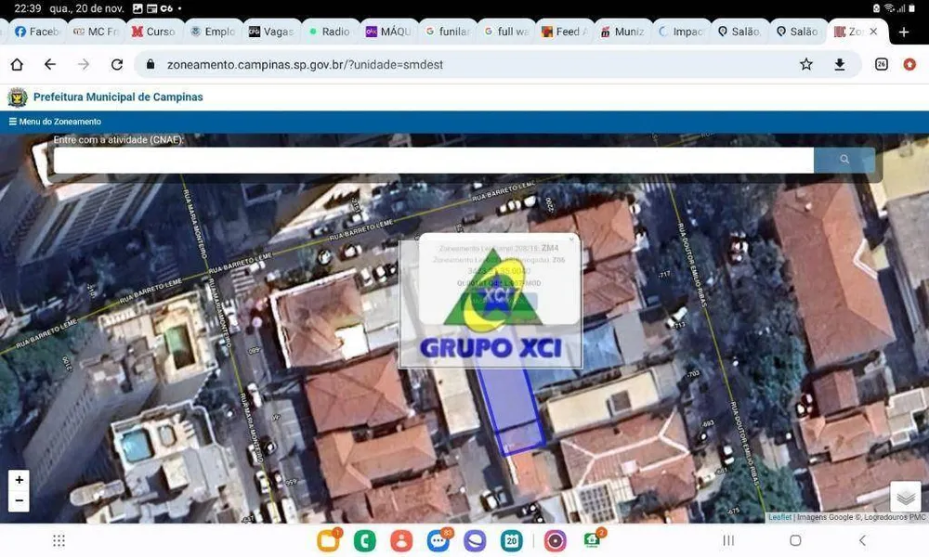The image size is (929, 557).
Task: Switch to the Radio tab
Action: (x=330, y=32)
